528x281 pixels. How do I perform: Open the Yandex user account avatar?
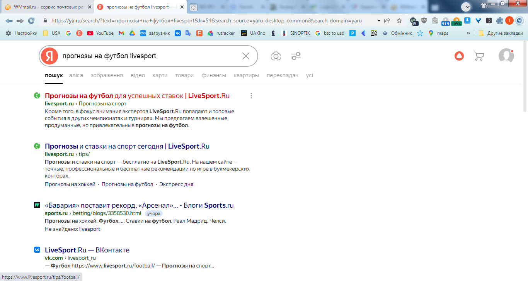506,56
